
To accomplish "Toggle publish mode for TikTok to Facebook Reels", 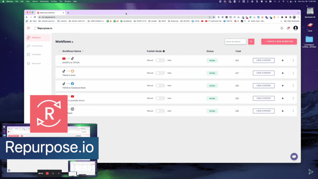I will (160, 85).
